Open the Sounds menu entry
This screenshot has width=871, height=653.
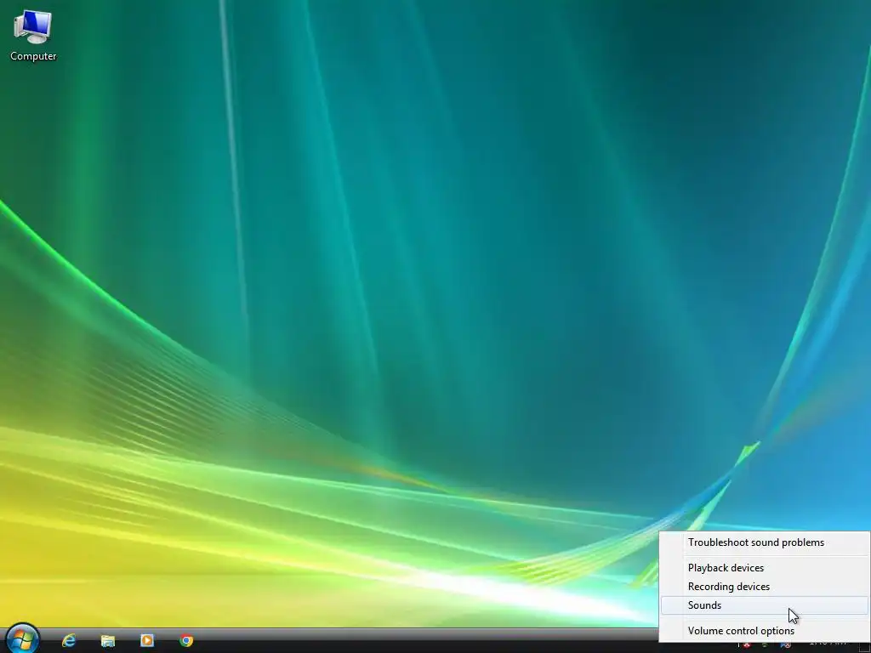764,605
